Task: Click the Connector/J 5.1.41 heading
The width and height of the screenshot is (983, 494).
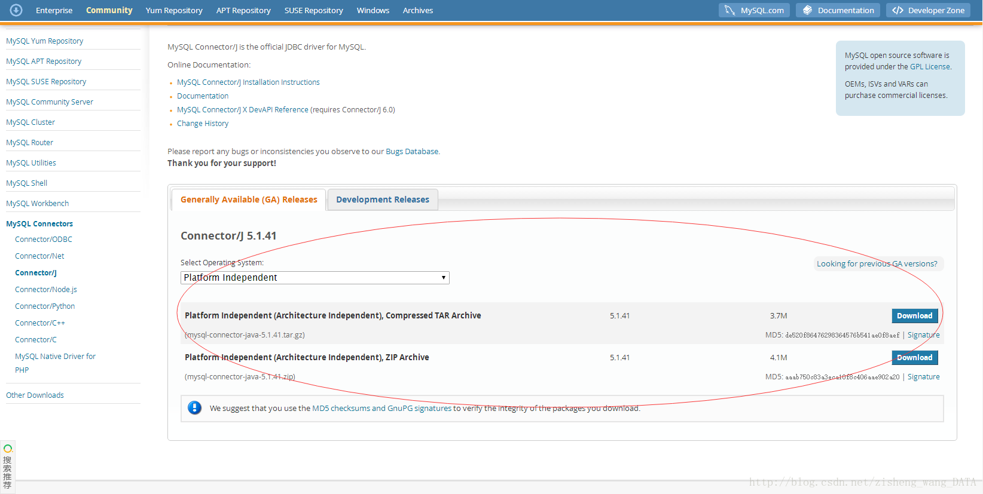Action: (228, 236)
